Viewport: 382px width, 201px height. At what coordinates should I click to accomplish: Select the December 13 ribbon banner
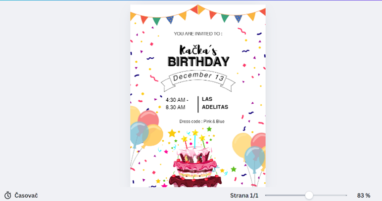tap(198, 80)
